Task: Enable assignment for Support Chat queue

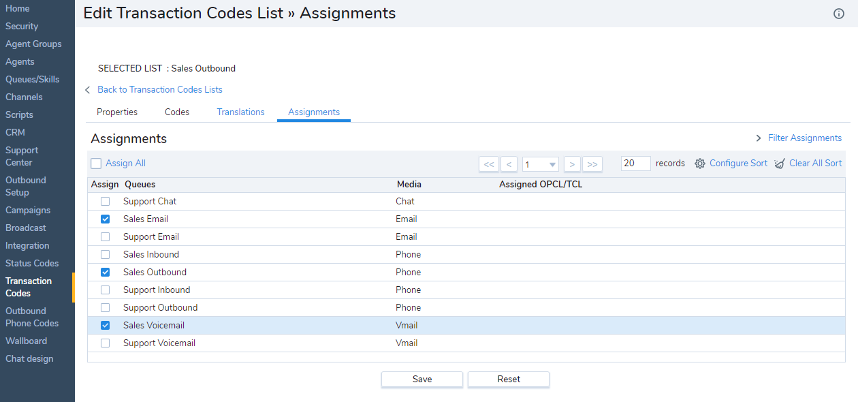Action: point(105,202)
